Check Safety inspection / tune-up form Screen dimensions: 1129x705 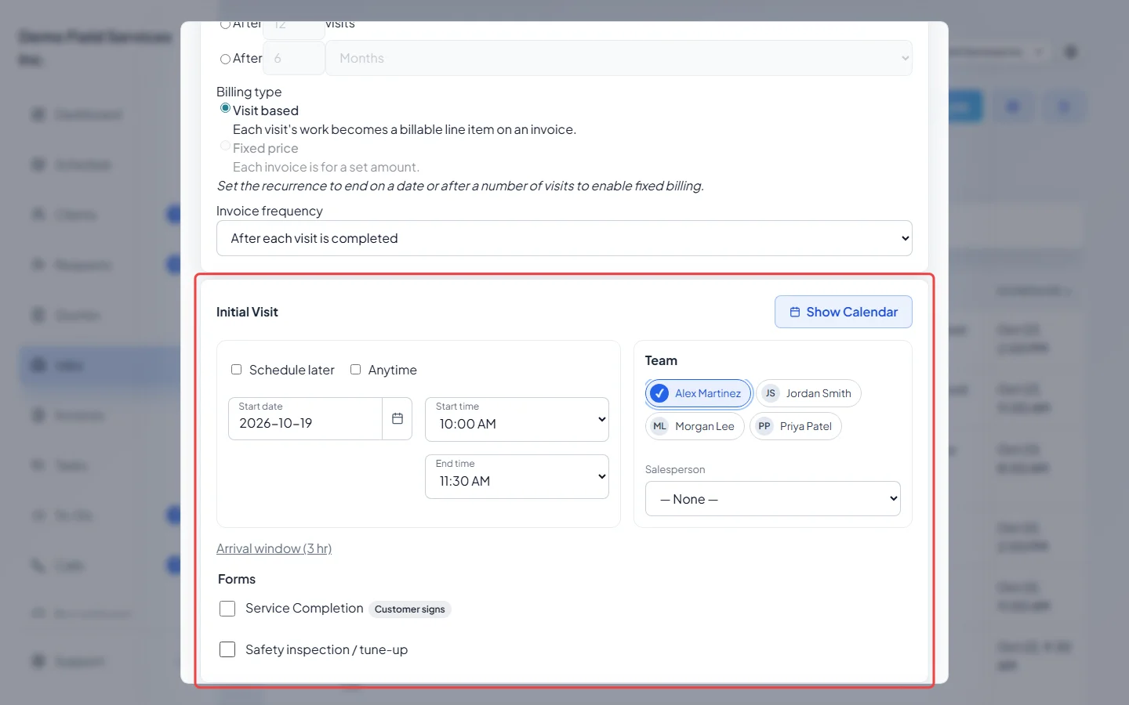[227, 649]
